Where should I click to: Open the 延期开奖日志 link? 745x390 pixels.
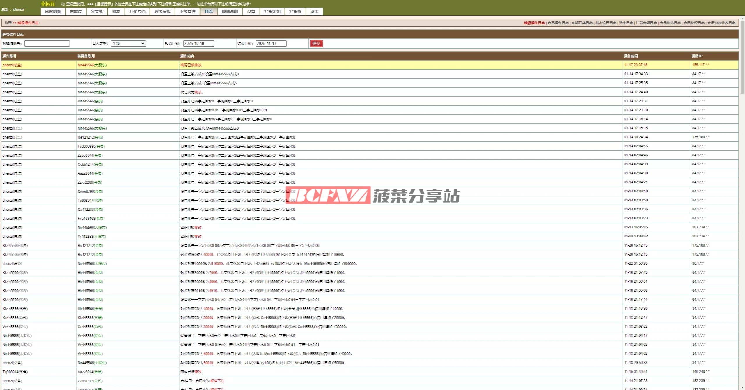tap(582, 23)
